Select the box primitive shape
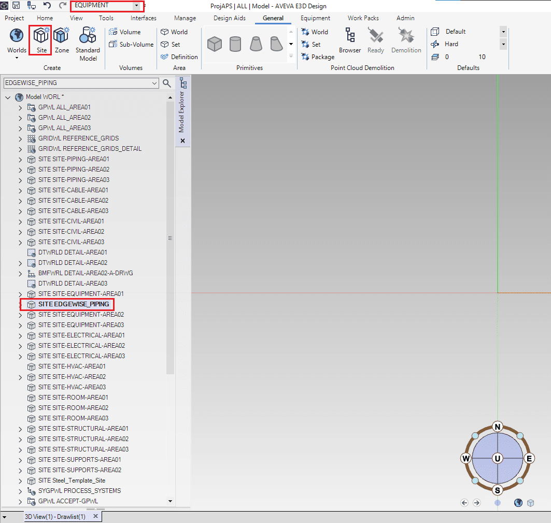 (215, 44)
